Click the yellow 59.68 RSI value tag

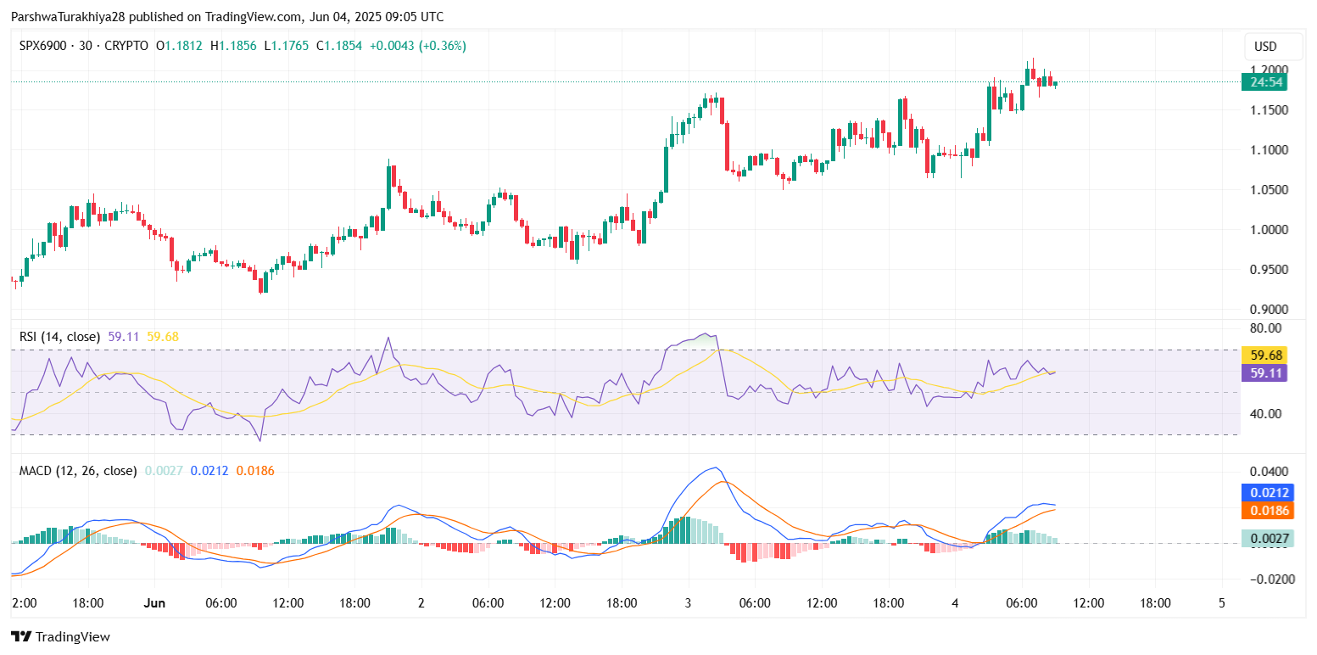click(1264, 355)
